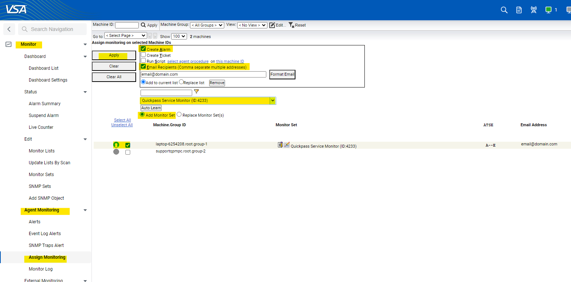571x282 pixels.
Task: Click the Machine ID input field
Action: tap(127, 25)
